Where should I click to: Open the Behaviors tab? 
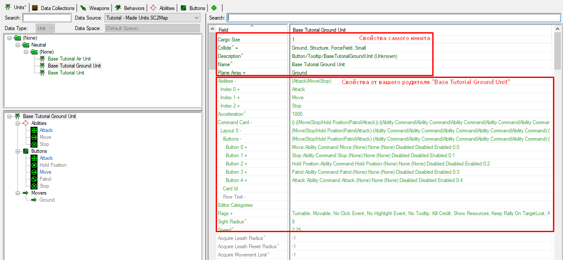pyautogui.click(x=129, y=8)
